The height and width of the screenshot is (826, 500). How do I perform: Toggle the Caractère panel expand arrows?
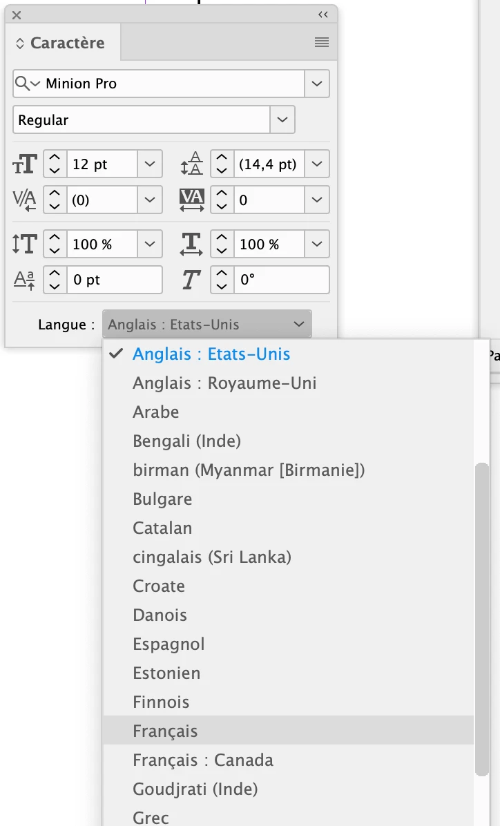tap(19, 44)
